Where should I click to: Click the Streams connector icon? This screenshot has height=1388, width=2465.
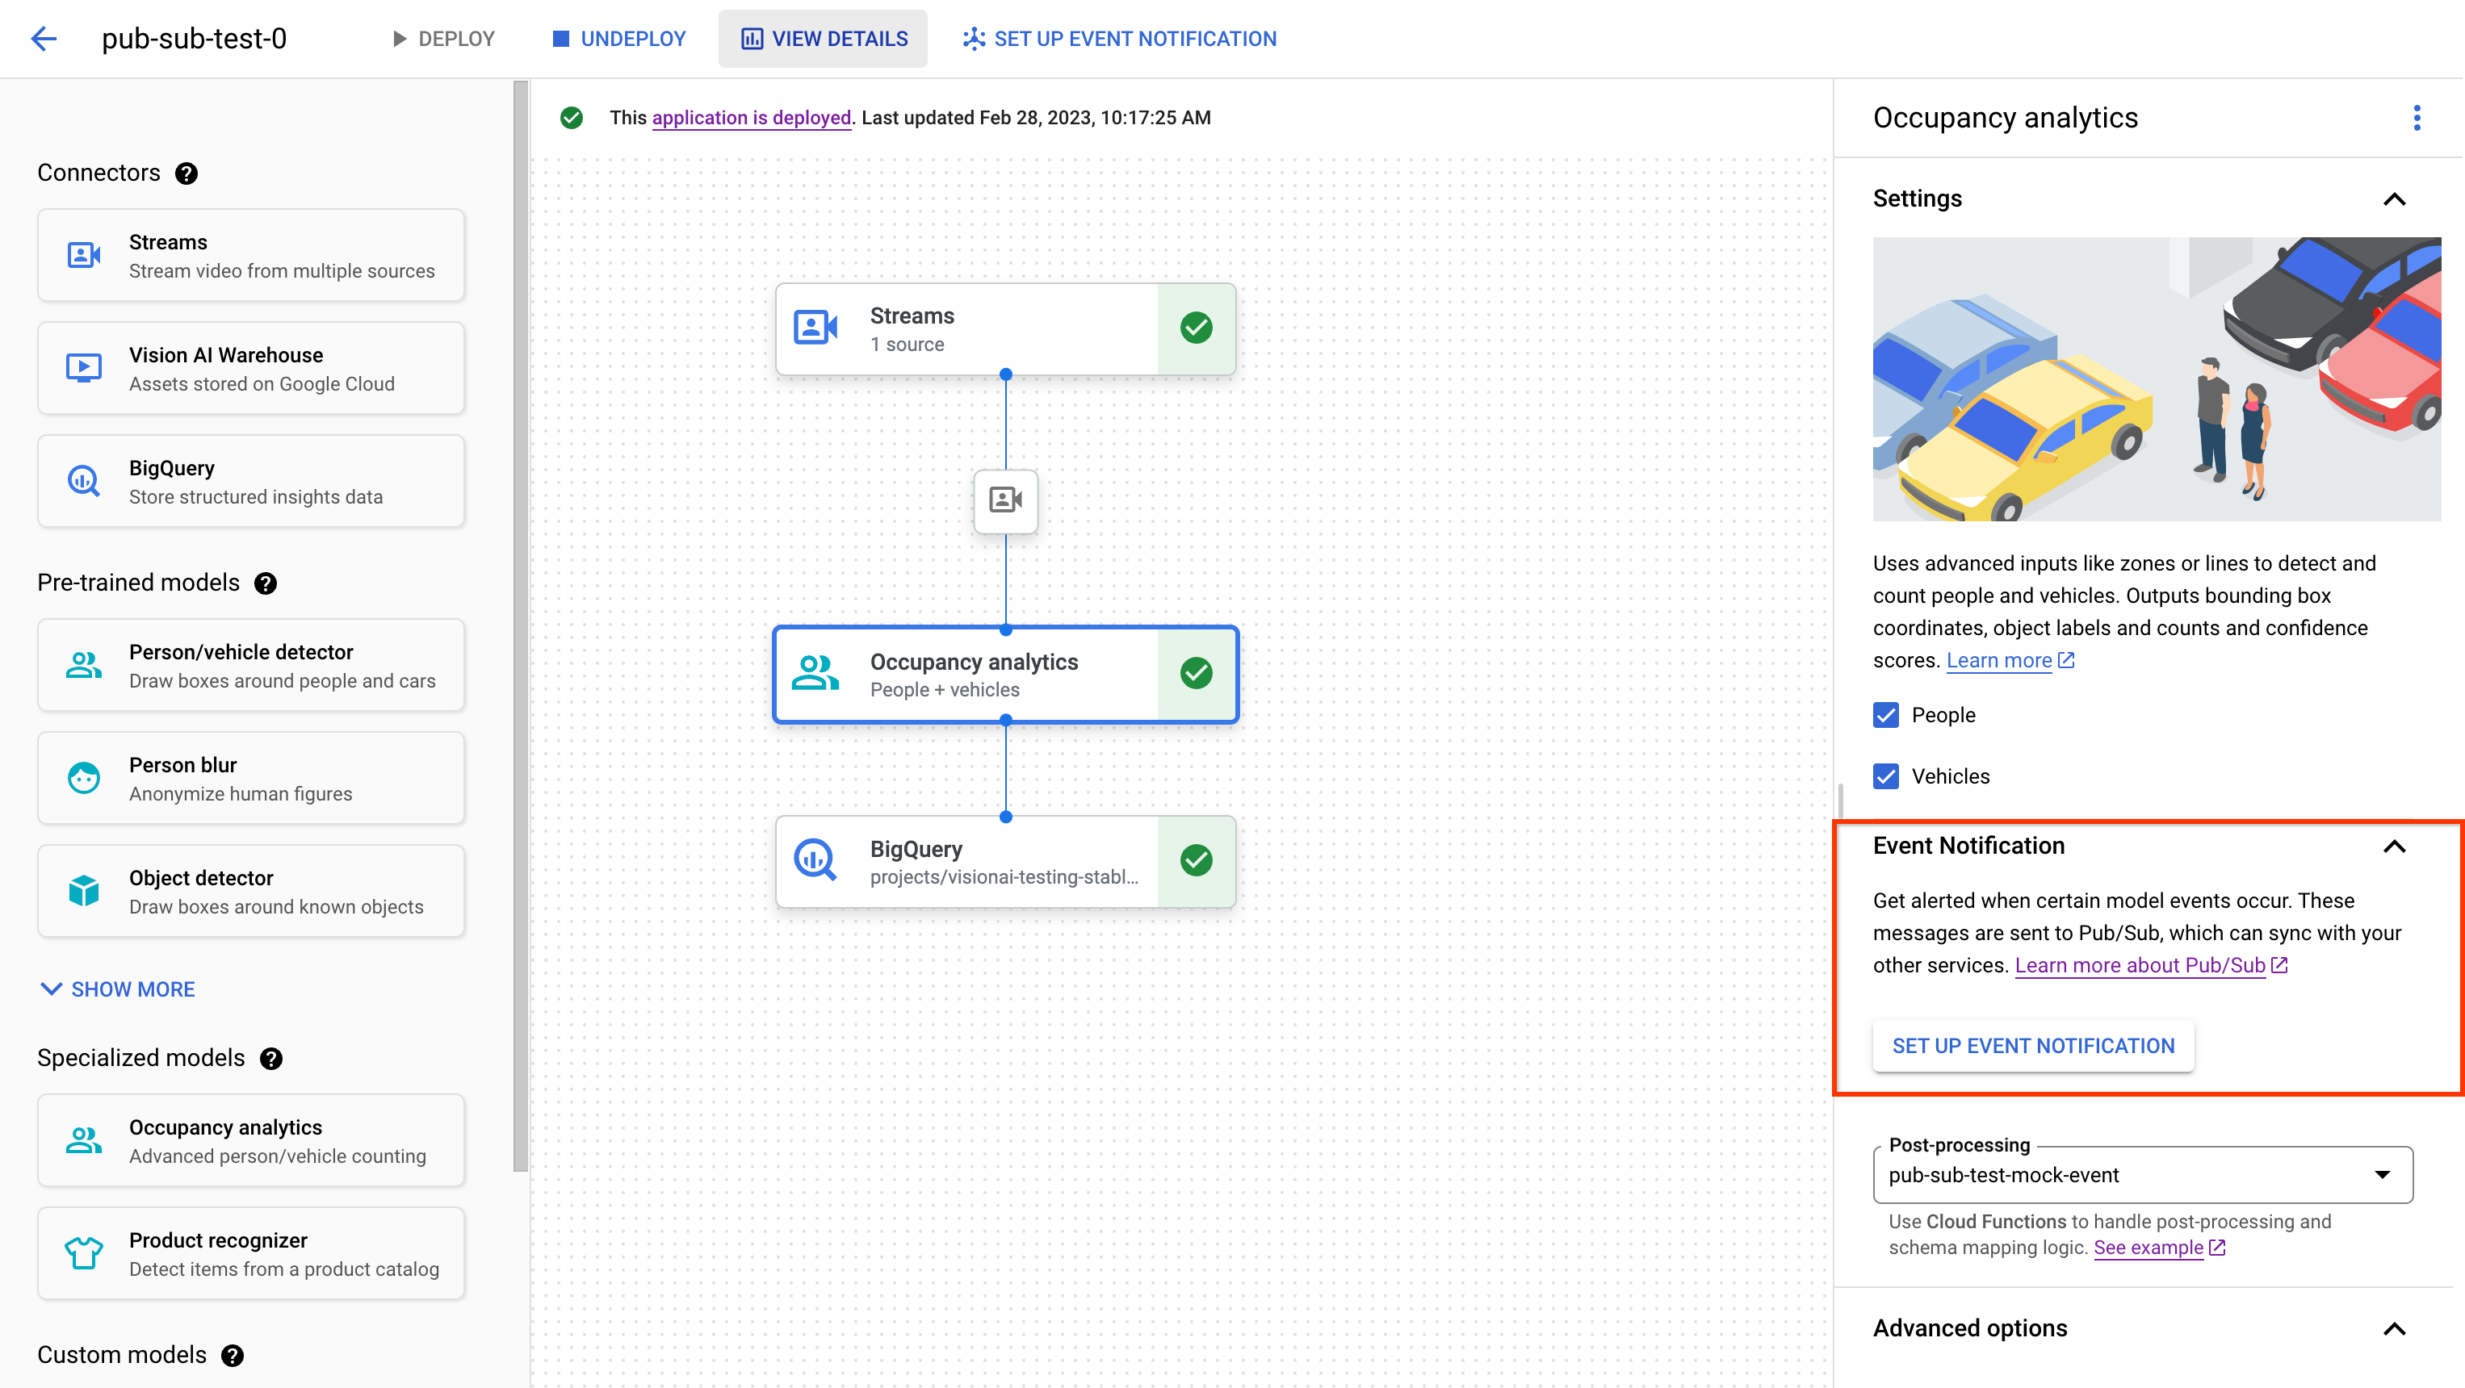[85, 256]
